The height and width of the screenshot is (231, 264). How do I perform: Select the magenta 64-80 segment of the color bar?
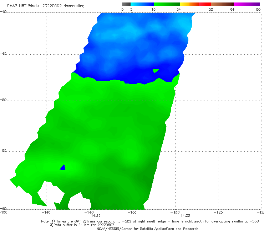point(247,4)
